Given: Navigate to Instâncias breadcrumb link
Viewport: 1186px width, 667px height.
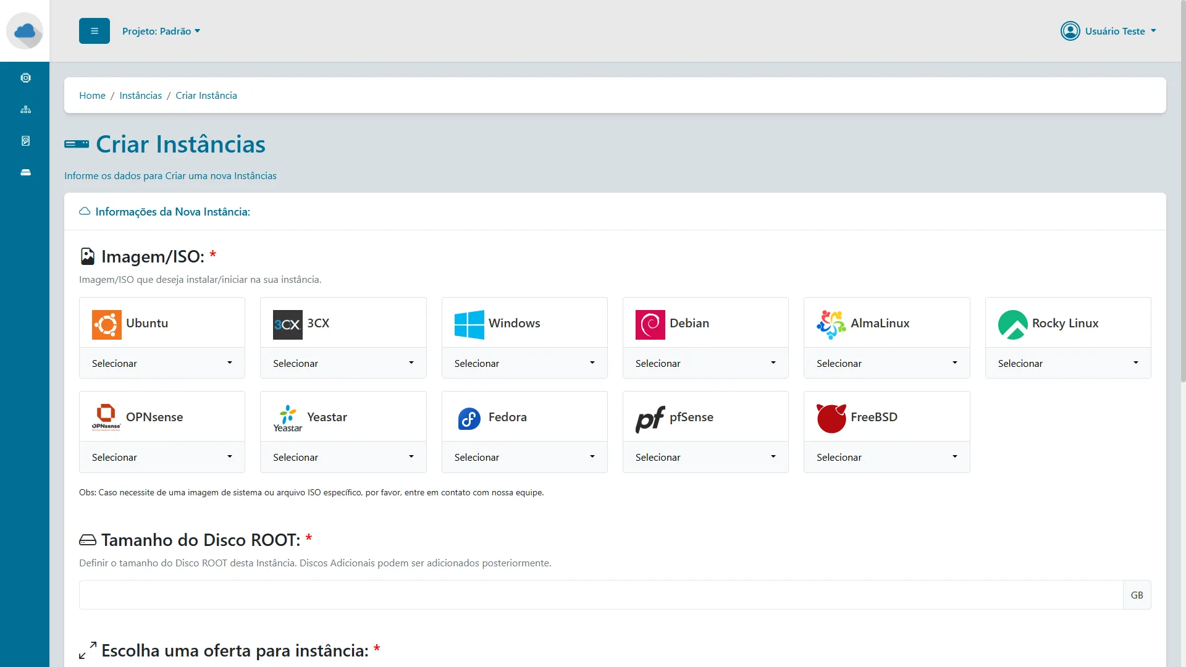Looking at the screenshot, I should (x=140, y=95).
